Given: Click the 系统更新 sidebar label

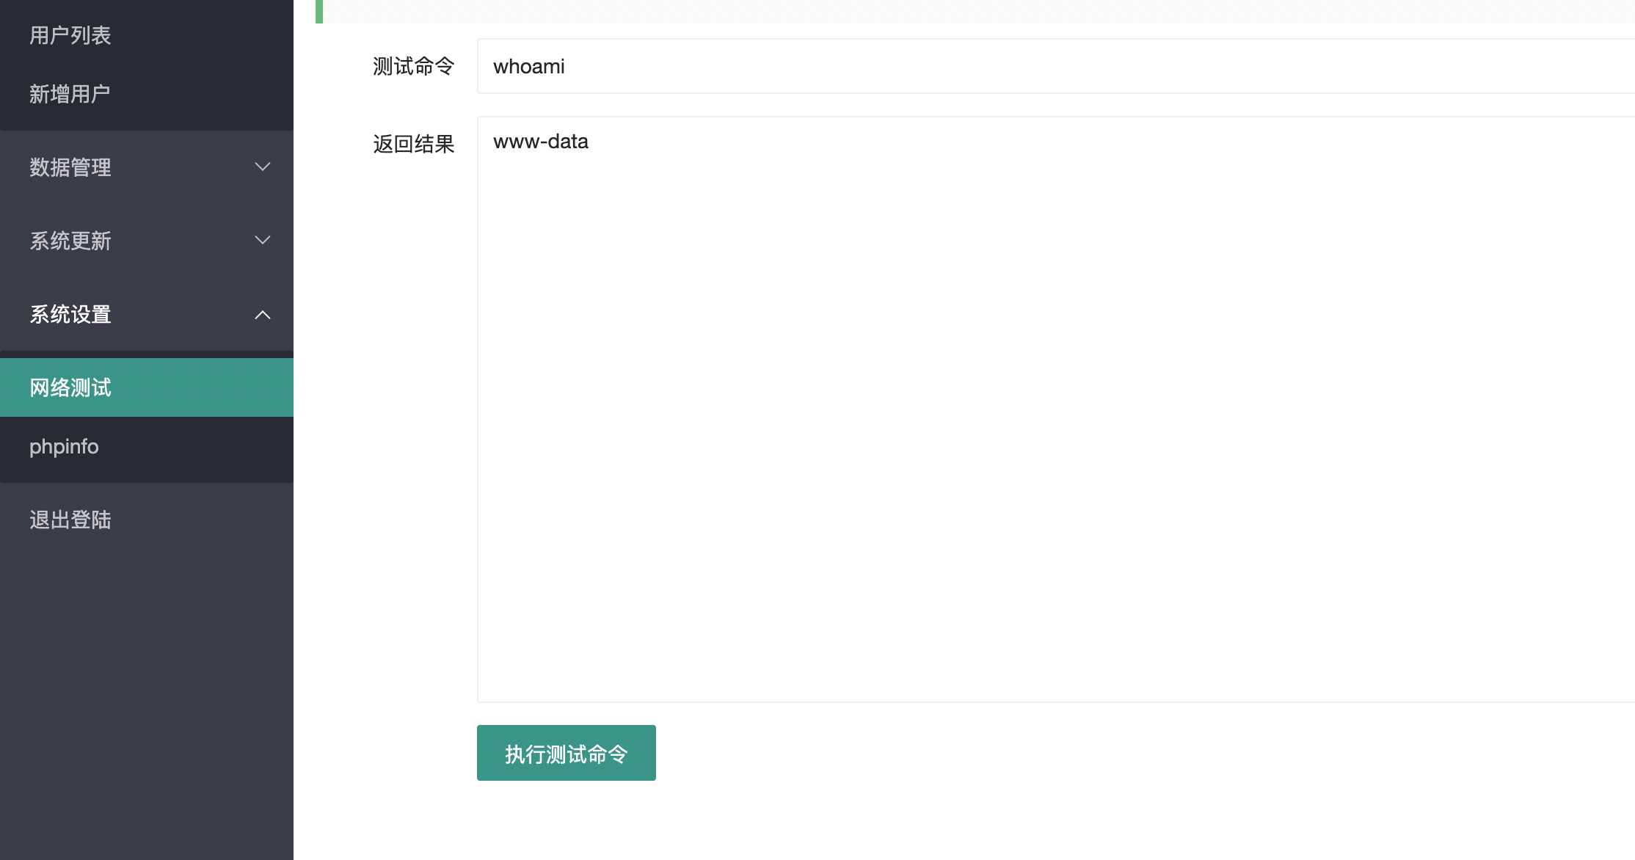Looking at the screenshot, I should tap(70, 241).
